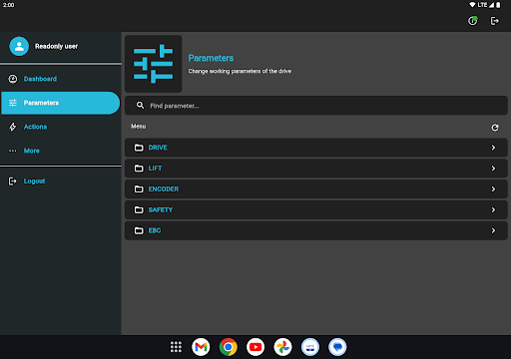Click the search magnifier icon
The image size is (511, 359).
(141, 106)
